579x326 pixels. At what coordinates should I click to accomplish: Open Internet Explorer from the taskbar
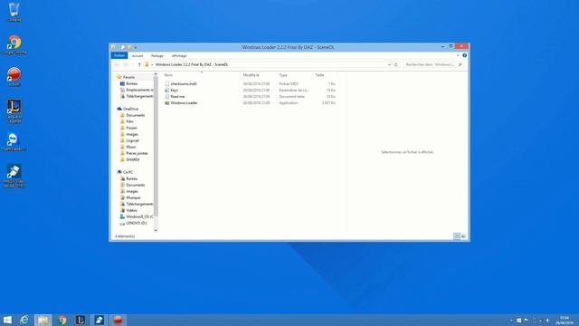[x=24, y=320]
